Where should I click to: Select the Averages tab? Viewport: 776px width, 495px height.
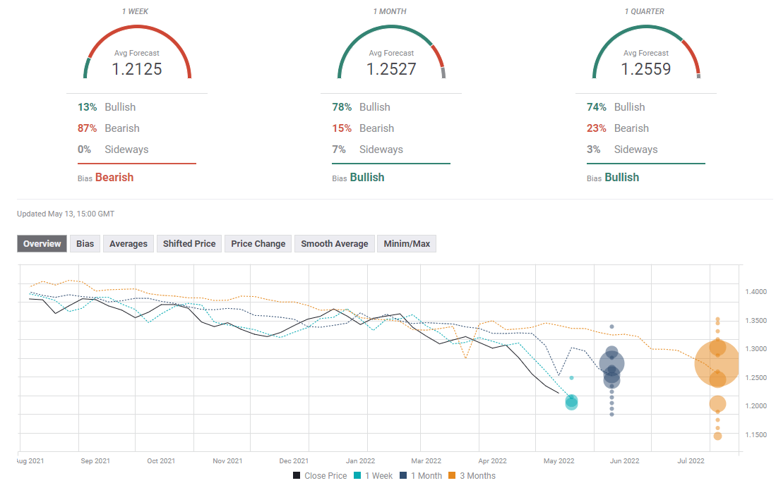click(129, 244)
